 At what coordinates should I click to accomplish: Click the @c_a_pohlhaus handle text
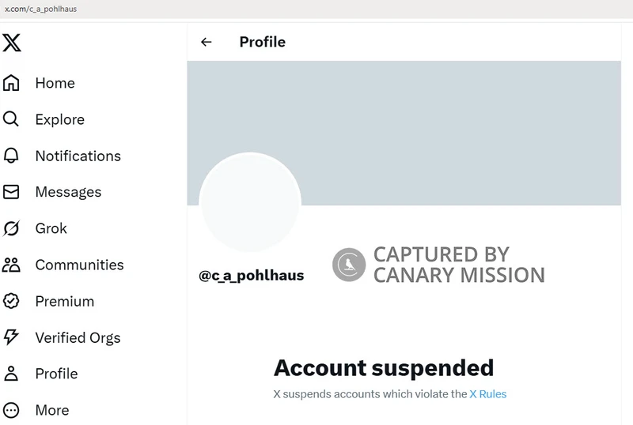(x=251, y=276)
